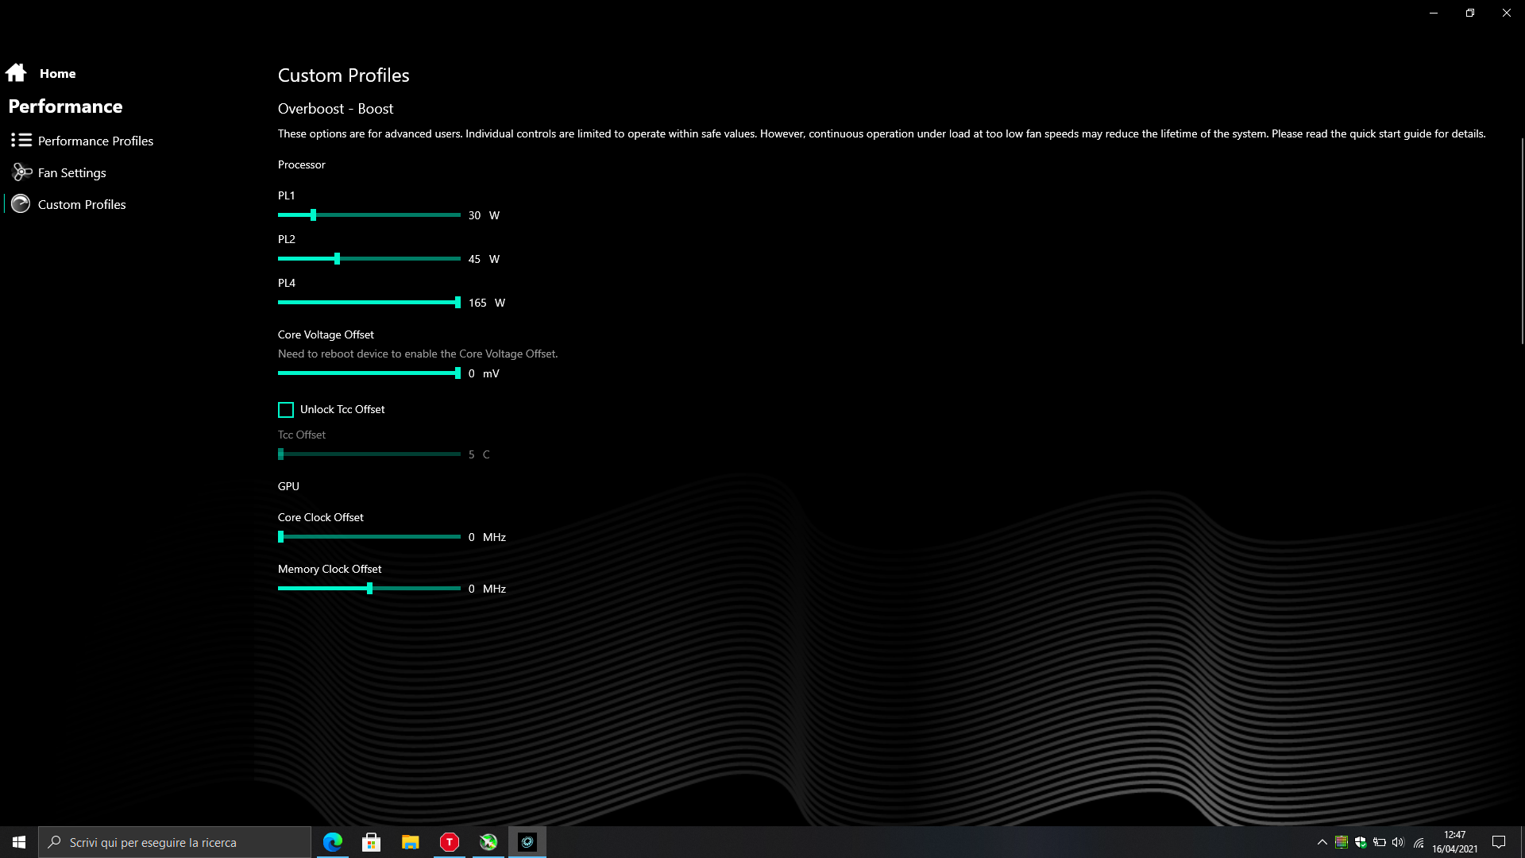Open File Explorer from taskbar
1525x858 pixels.
point(410,842)
